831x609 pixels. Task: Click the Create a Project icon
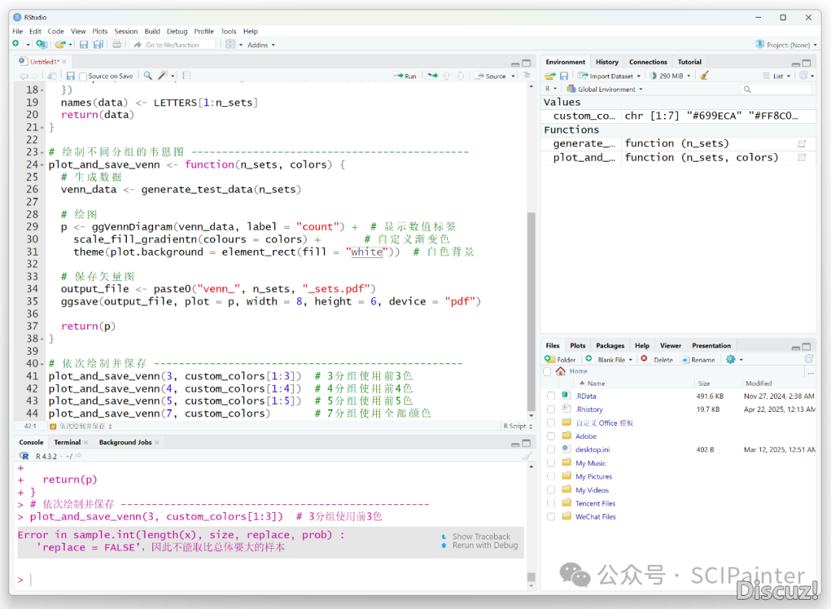42,45
